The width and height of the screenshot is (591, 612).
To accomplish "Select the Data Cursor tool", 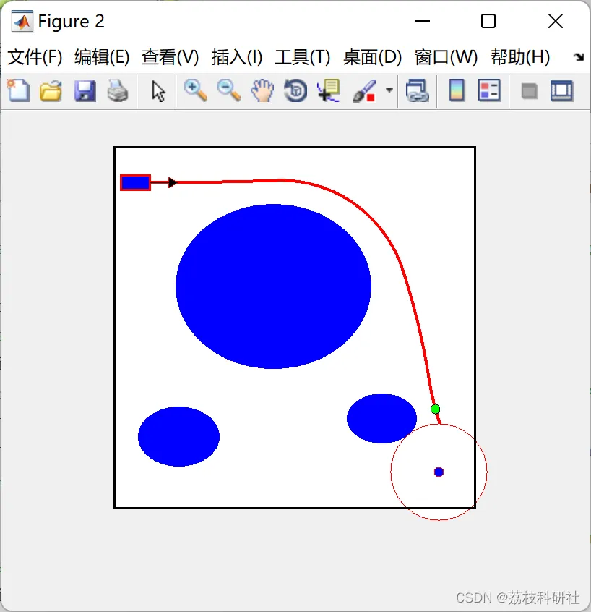I will (329, 90).
